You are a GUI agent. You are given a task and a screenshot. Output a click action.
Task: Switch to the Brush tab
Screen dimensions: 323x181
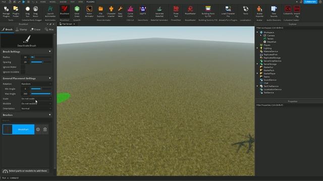pyautogui.click(x=7, y=30)
